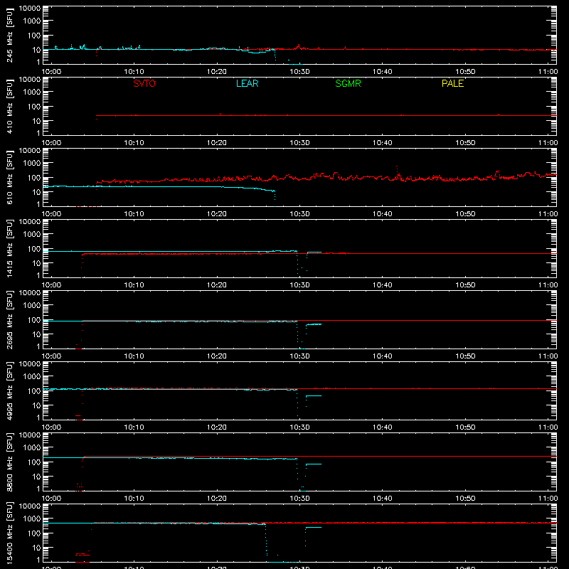Click the 10000 y-axis value on 245 MHz panel
This screenshot has width=569, height=569.
point(30,8)
